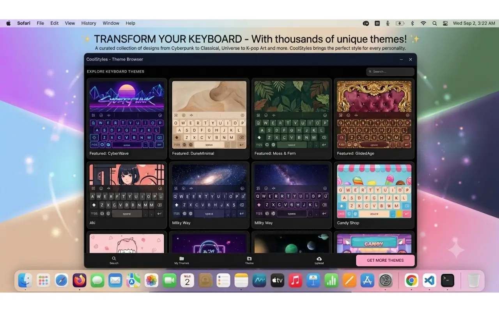The width and height of the screenshot is (499, 312).
Task: Open Numbers from the Dock
Action: click(x=331, y=280)
